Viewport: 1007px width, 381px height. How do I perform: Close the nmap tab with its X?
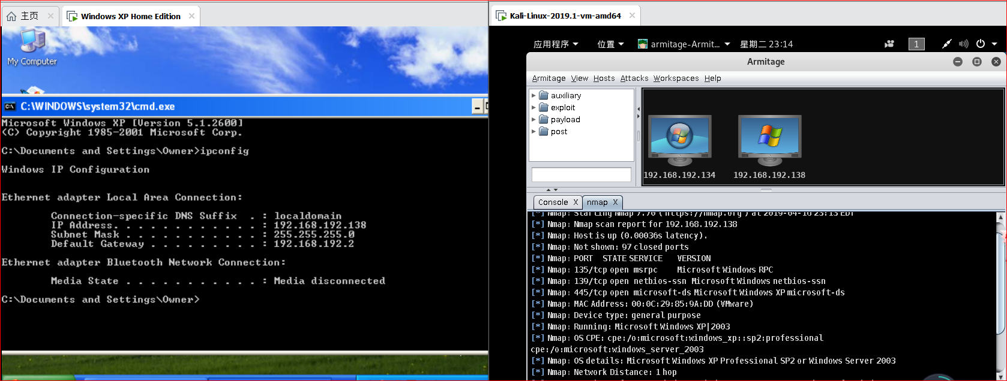click(x=615, y=202)
